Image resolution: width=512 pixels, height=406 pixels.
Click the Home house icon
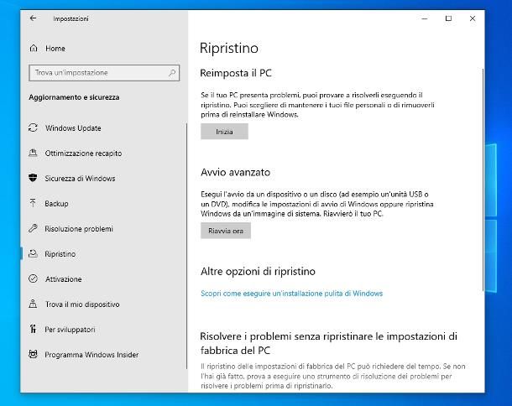point(34,49)
